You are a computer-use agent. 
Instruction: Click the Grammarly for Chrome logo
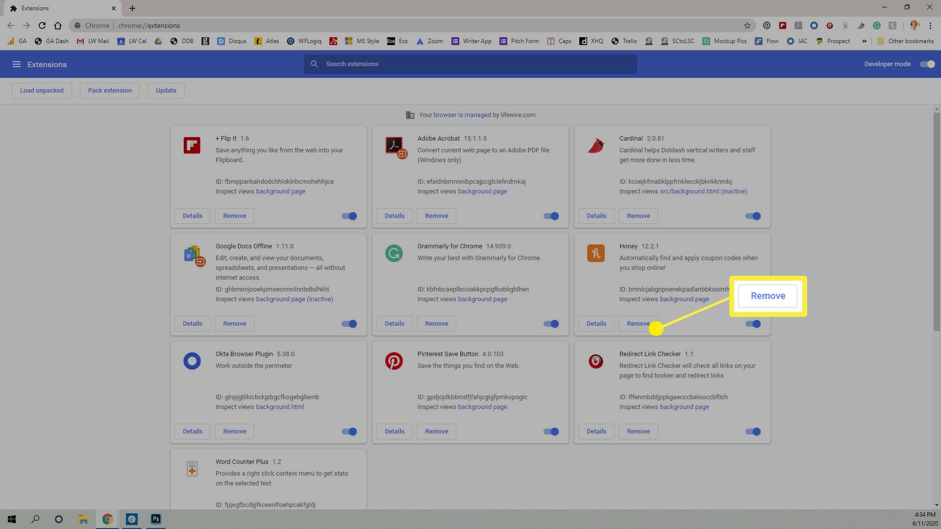click(394, 253)
